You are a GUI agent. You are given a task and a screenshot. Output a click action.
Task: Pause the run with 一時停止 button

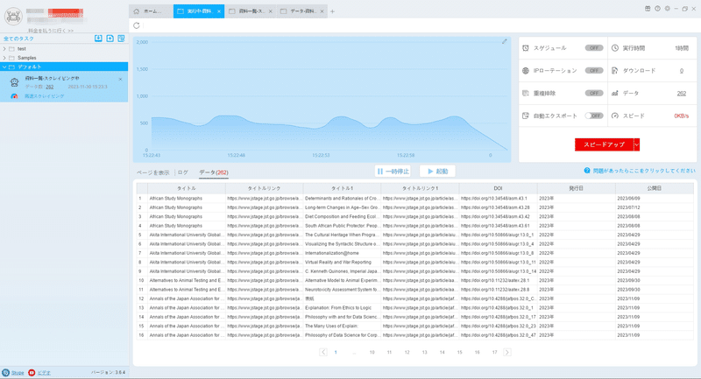coord(393,171)
